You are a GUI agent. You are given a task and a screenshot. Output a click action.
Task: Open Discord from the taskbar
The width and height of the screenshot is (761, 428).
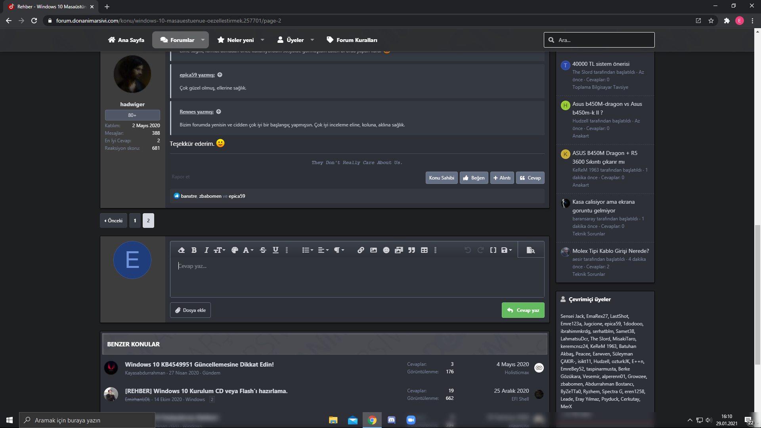click(x=392, y=420)
